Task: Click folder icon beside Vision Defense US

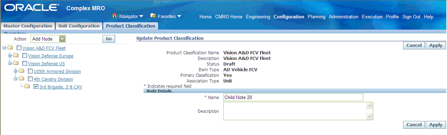Action: tap(16, 63)
